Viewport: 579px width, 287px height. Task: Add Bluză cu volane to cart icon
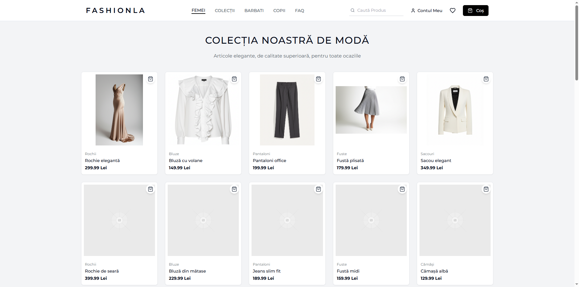[234, 79]
